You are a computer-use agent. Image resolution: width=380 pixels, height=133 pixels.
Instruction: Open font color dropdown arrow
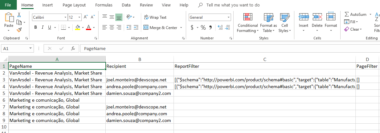pos(94,28)
